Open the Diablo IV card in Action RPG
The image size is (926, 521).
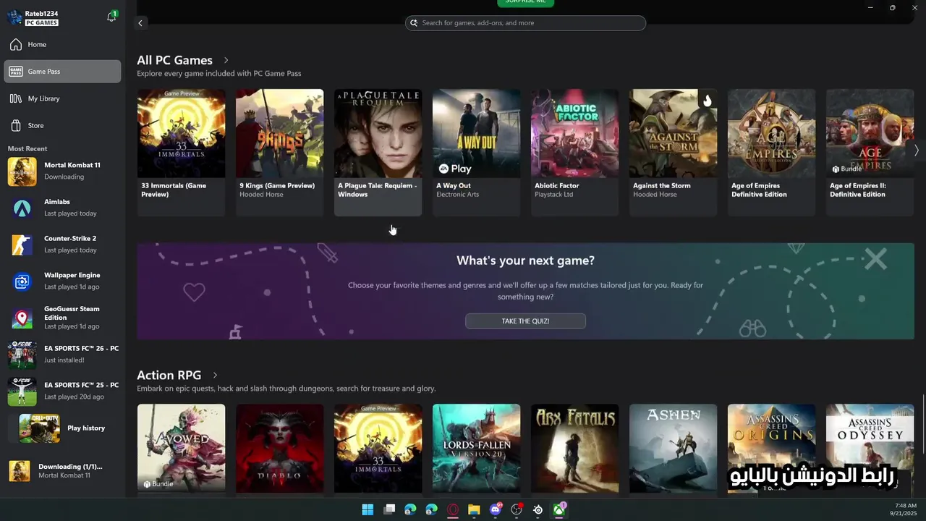coord(279,449)
